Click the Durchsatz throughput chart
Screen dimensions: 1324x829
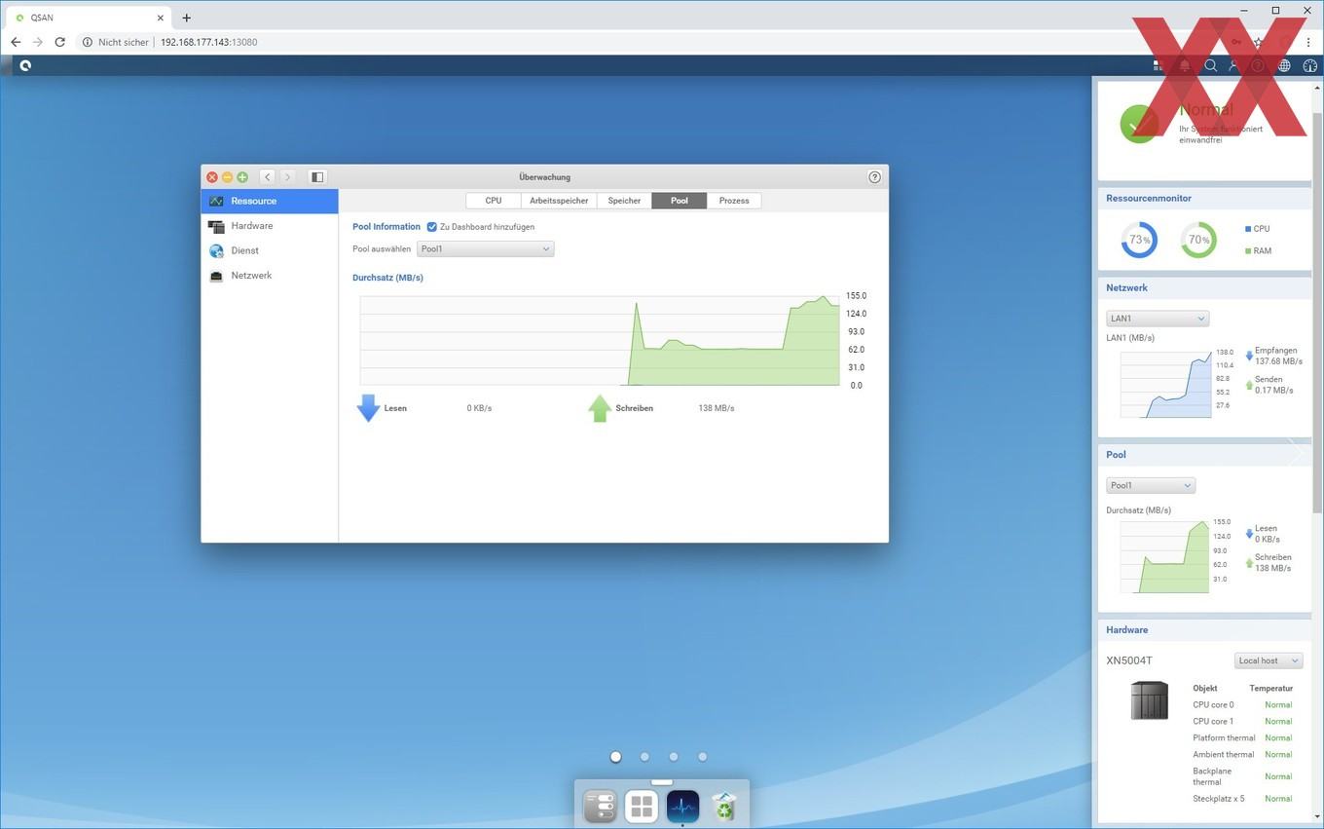click(600, 341)
